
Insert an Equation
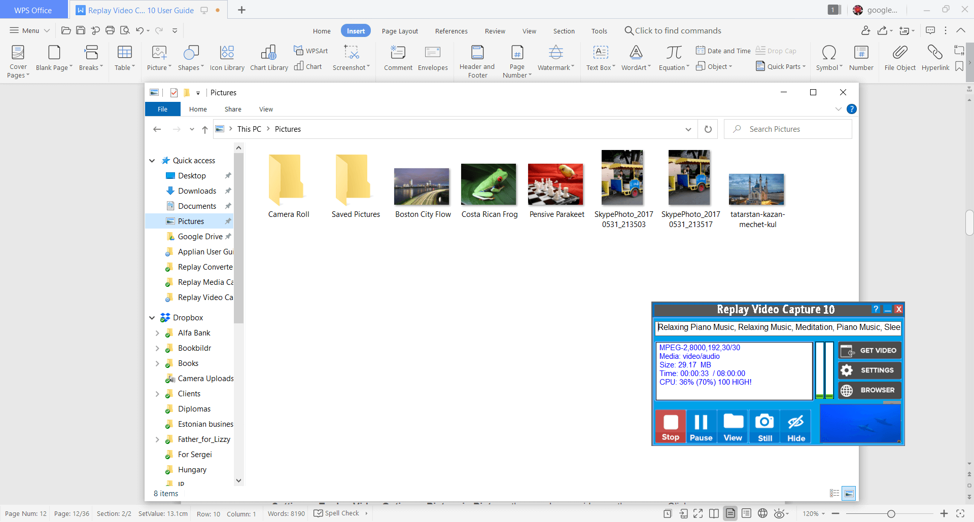click(674, 58)
